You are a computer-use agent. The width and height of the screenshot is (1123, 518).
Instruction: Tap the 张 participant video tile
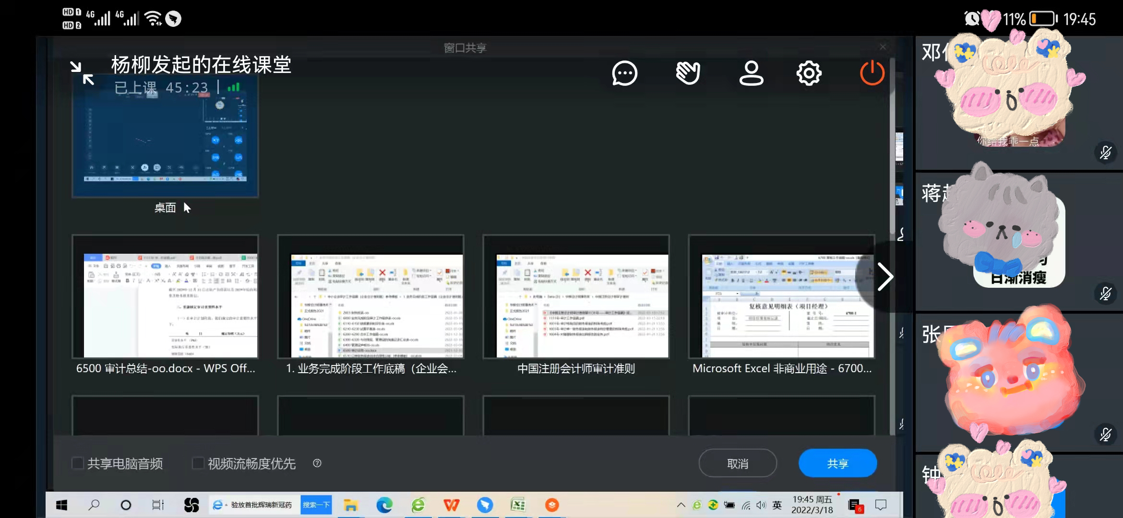[1019, 382]
